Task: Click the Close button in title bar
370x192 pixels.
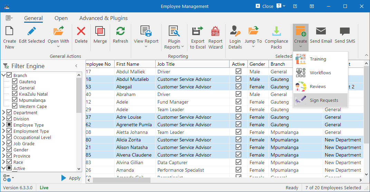Action: click(264, 6)
